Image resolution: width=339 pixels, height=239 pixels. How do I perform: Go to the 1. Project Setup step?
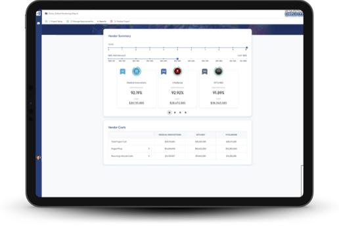click(x=54, y=21)
